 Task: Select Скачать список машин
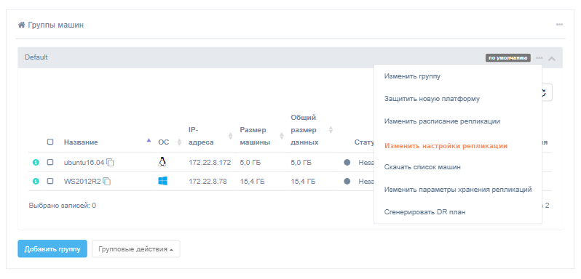pos(422,167)
